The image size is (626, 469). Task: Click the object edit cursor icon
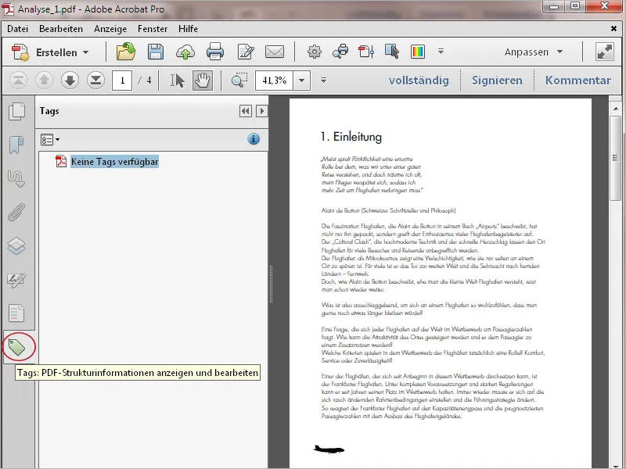point(392,52)
